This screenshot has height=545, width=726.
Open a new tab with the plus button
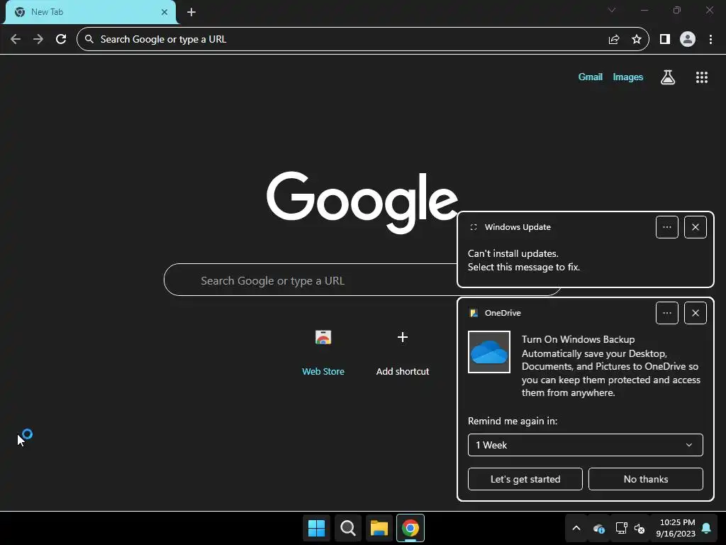(x=191, y=12)
